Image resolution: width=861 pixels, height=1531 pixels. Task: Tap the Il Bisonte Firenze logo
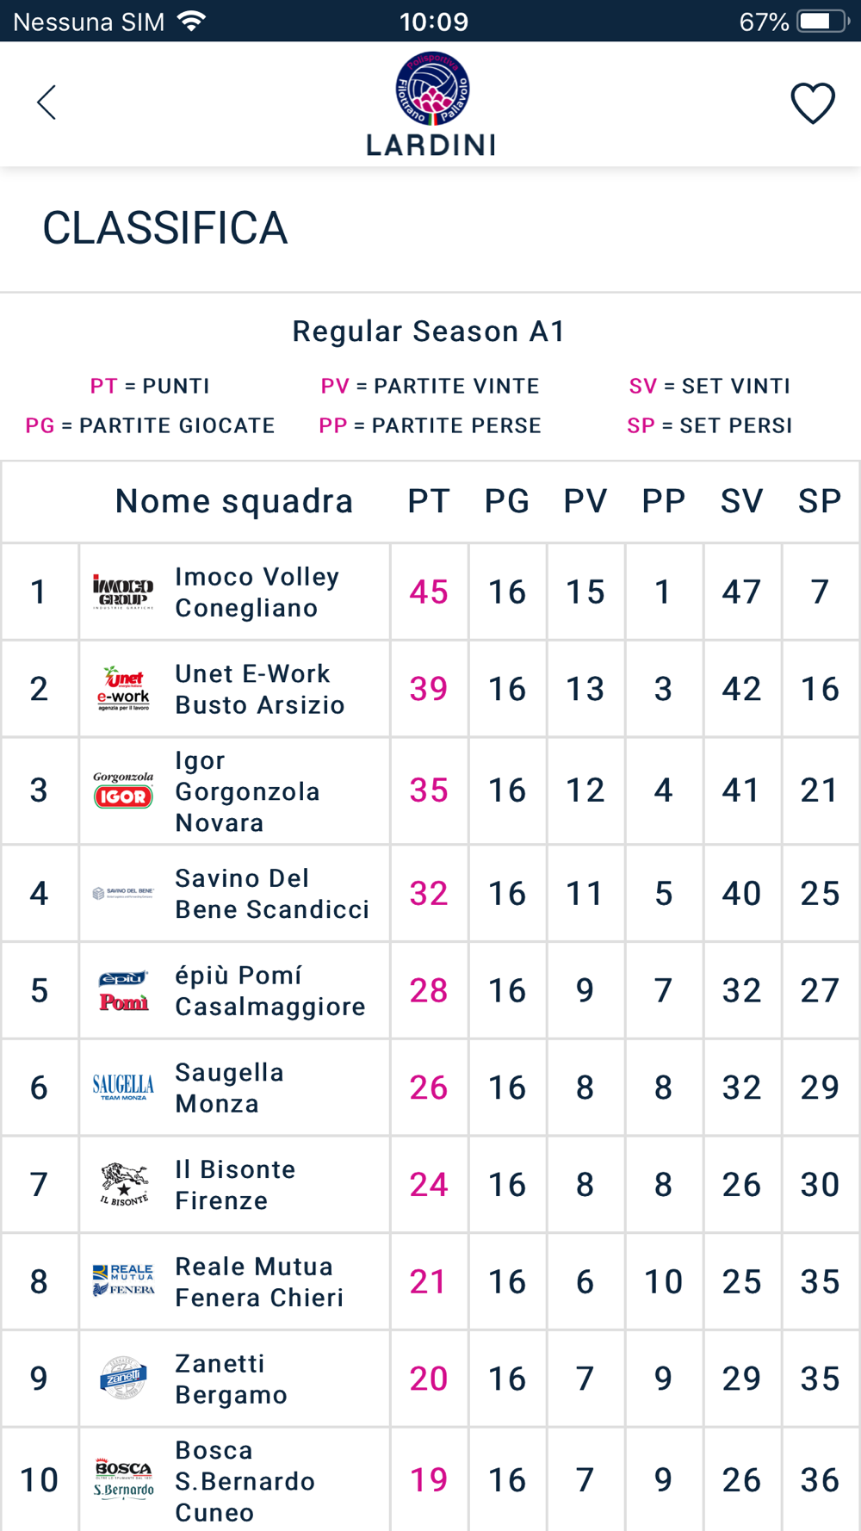(x=123, y=1184)
